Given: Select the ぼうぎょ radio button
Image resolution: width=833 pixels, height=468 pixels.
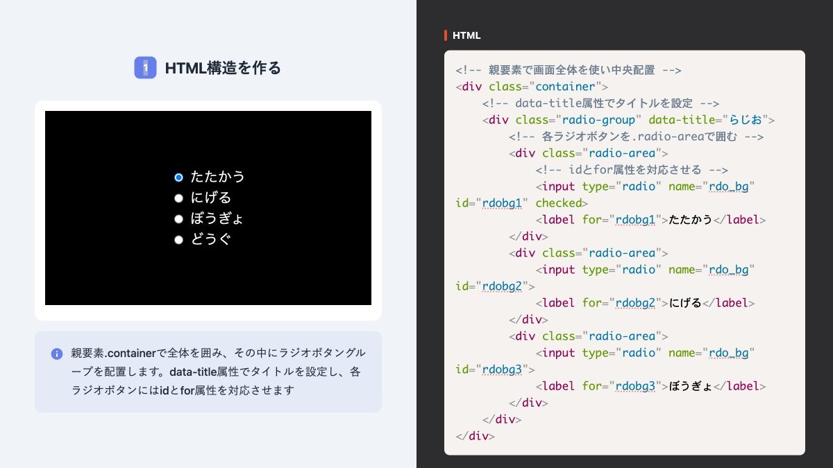Looking at the screenshot, I should 178,219.
